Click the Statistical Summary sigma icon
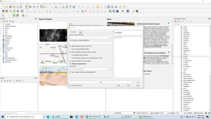The width and height of the screenshot is (211, 119). (112, 7)
